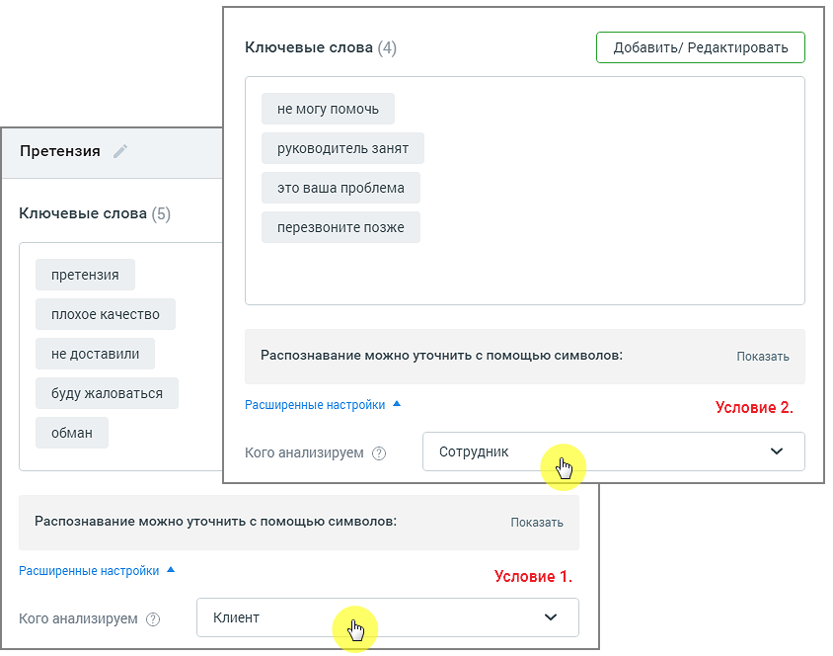Click the help icon near the Клиент dropdown

pyautogui.click(x=153, y=619)
